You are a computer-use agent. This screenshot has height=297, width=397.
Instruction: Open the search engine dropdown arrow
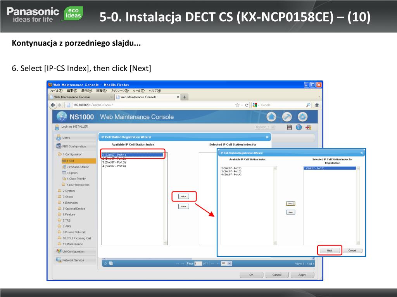259,105
